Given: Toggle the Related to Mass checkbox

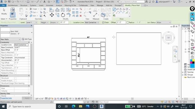Looking at the screenshot, I should coord(16,73).
